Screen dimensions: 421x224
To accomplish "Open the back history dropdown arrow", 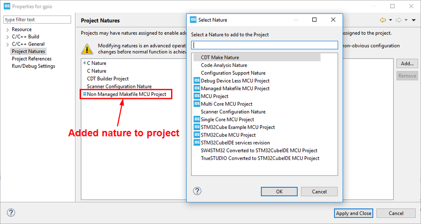I will point(390,20).
